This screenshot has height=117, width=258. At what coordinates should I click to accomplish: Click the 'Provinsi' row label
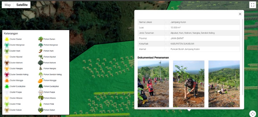(143, 38)
